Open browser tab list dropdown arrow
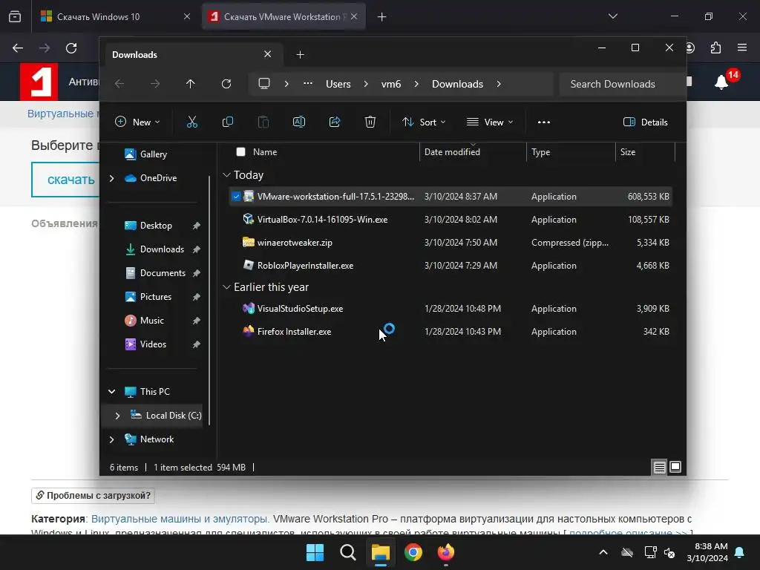Viewport: 760px width, 570px height. point(612,16)
